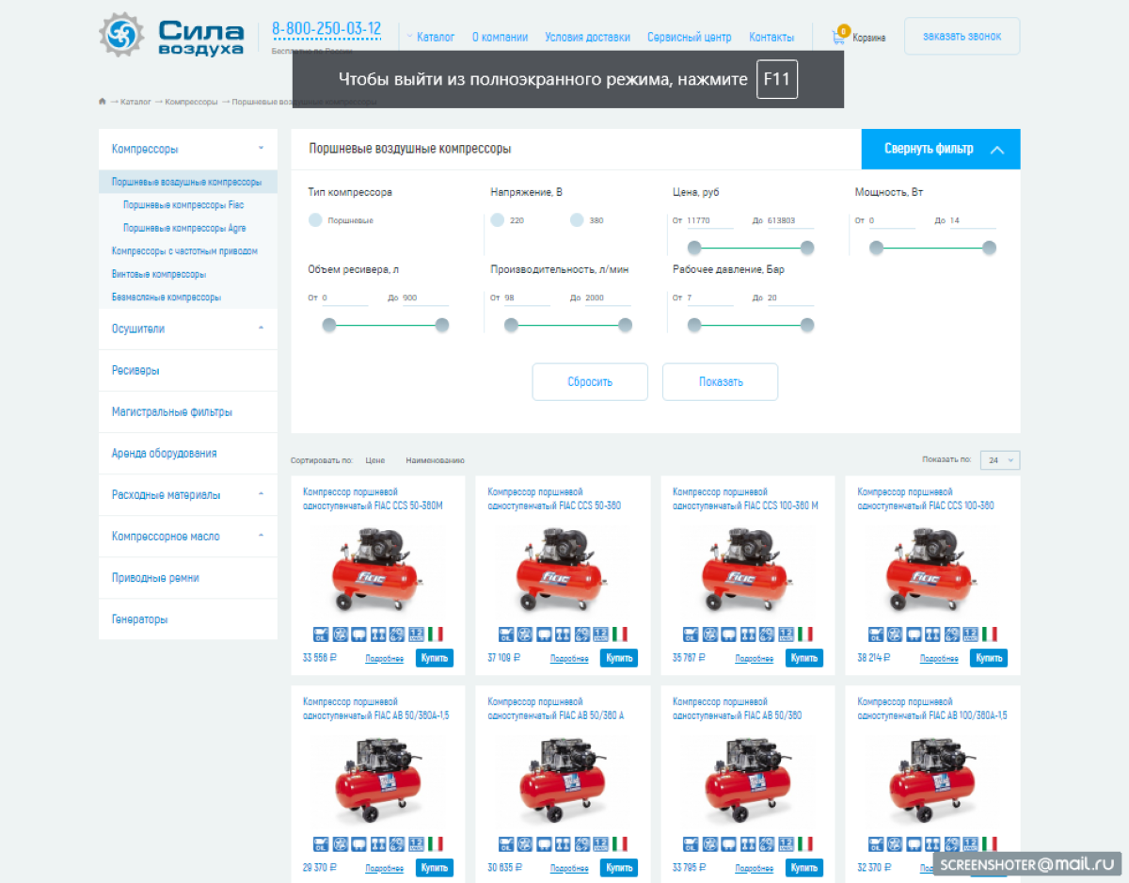This screenshot has width=1129, height=883.
Task: Click oil icon on FIAC AB 100/380A-1,5 card
Action: pyautogui.click(x=876, y=844)
